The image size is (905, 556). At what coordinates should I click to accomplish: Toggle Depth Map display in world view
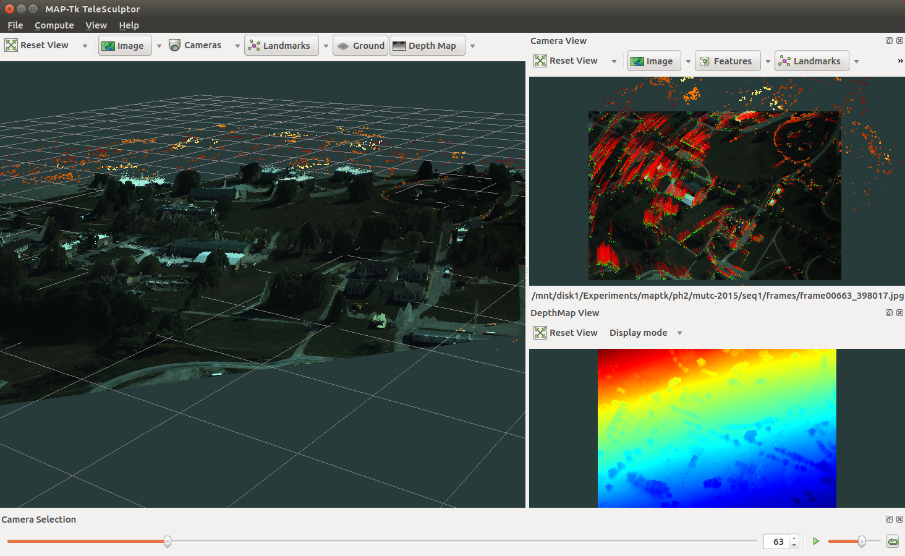pos(427,46)
